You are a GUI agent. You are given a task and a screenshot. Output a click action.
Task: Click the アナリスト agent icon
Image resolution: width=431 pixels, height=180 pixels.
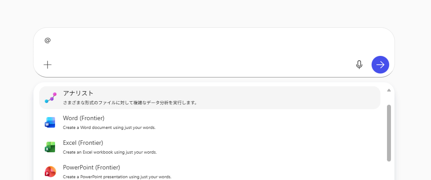point(50,98)
